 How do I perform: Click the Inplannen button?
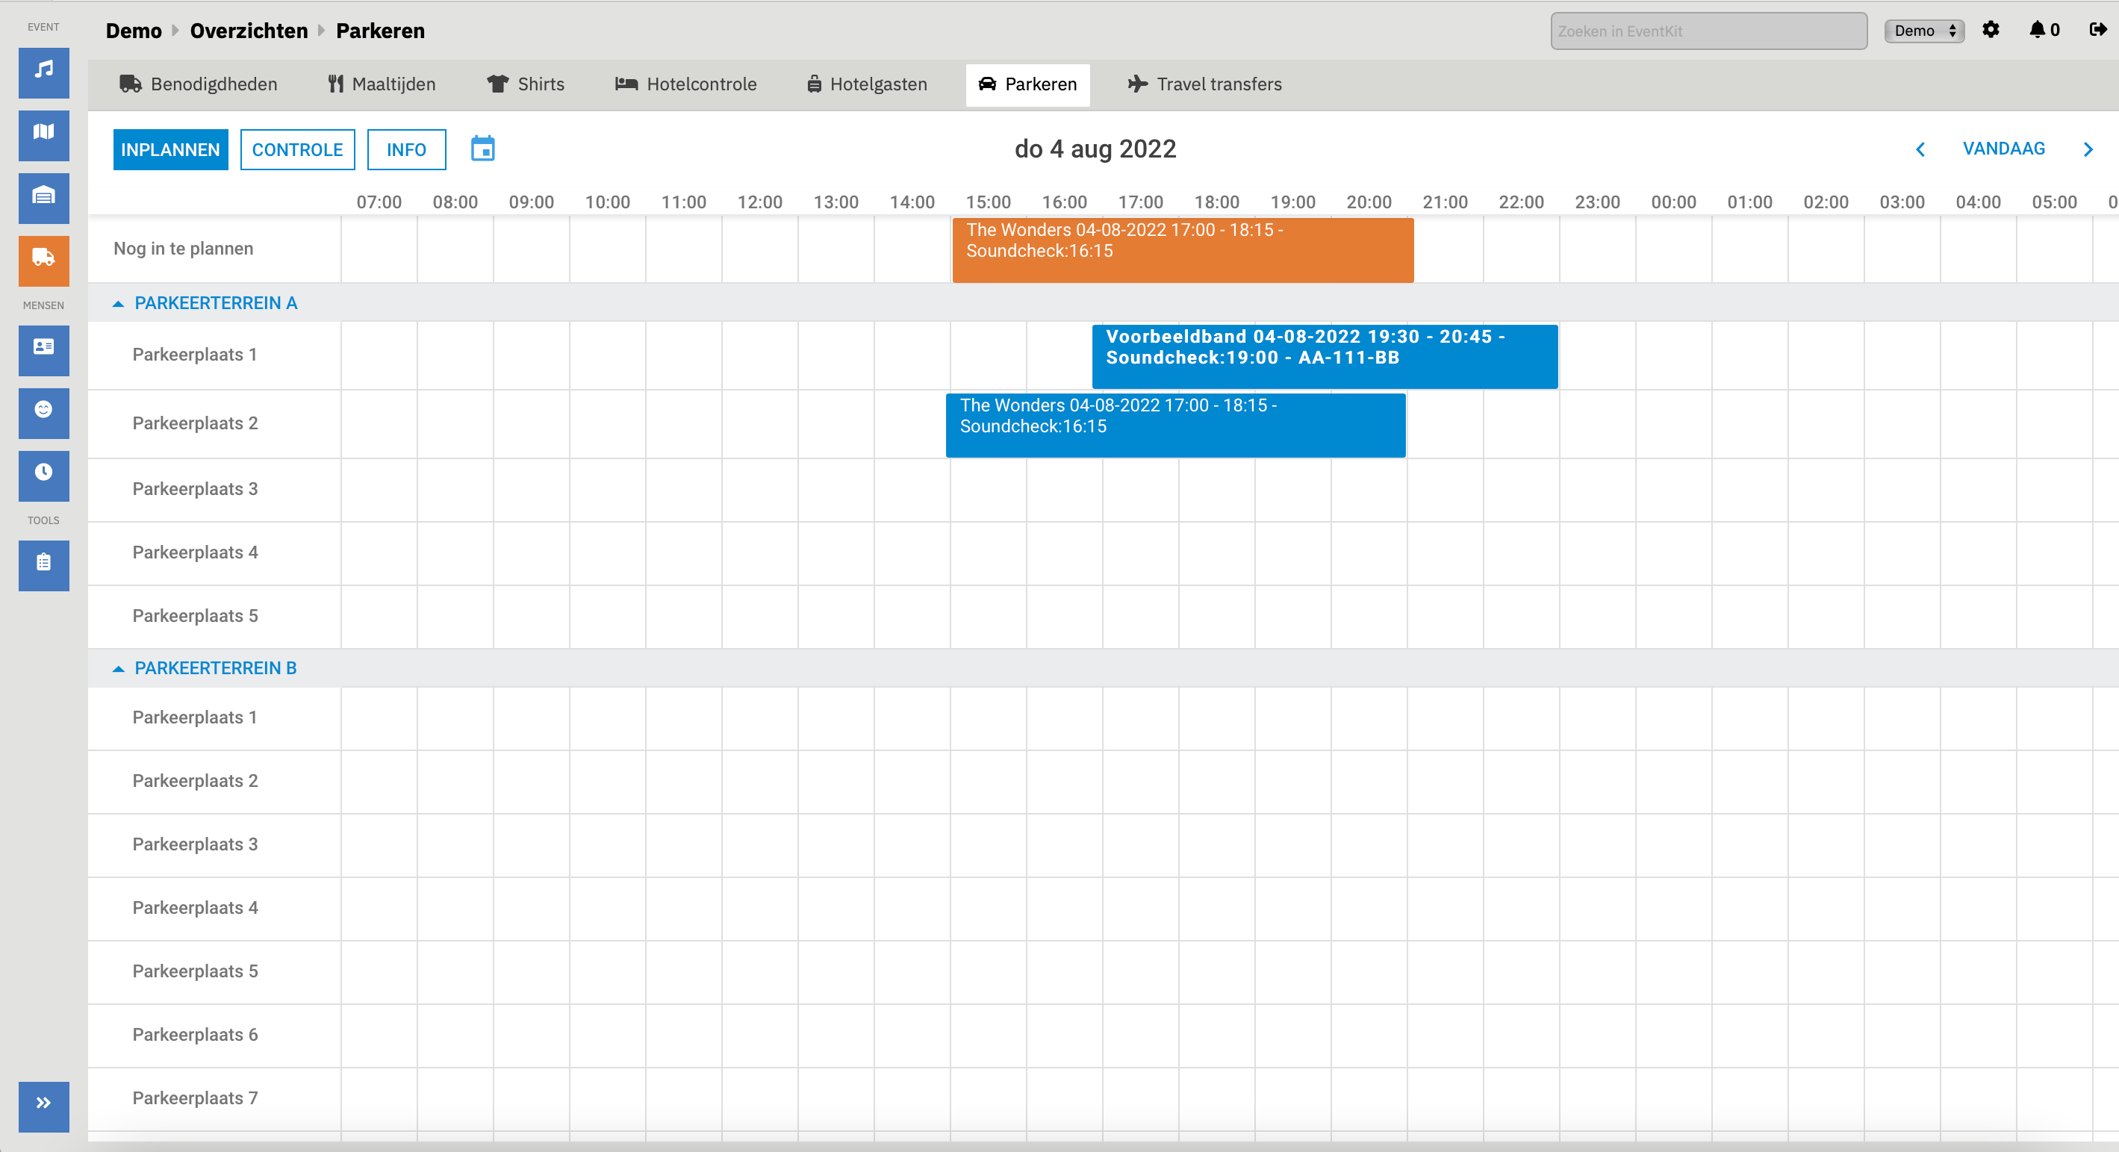tap(170, 149)
